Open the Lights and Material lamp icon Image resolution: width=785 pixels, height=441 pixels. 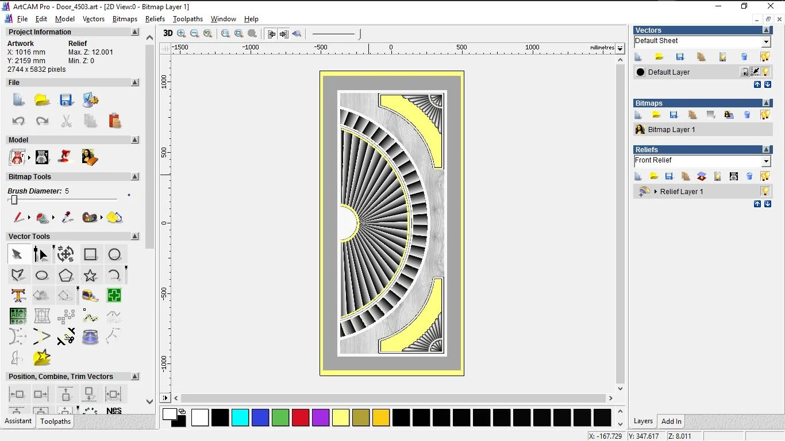pos(66,157)
